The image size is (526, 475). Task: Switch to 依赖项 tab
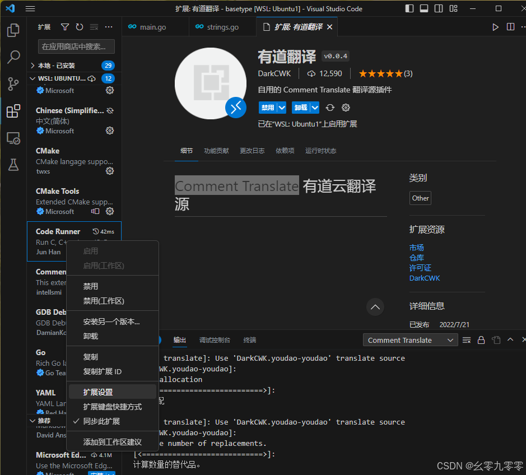click(285, 151)
